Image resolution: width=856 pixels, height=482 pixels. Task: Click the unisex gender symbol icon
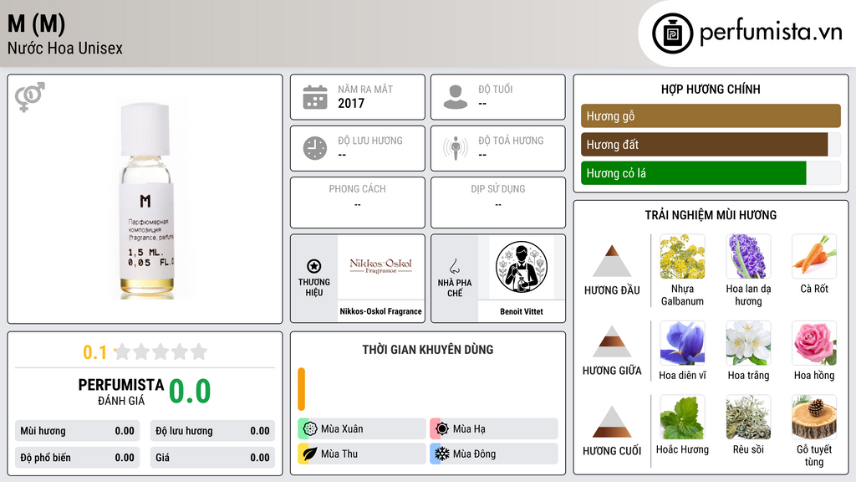pos(29,97)
